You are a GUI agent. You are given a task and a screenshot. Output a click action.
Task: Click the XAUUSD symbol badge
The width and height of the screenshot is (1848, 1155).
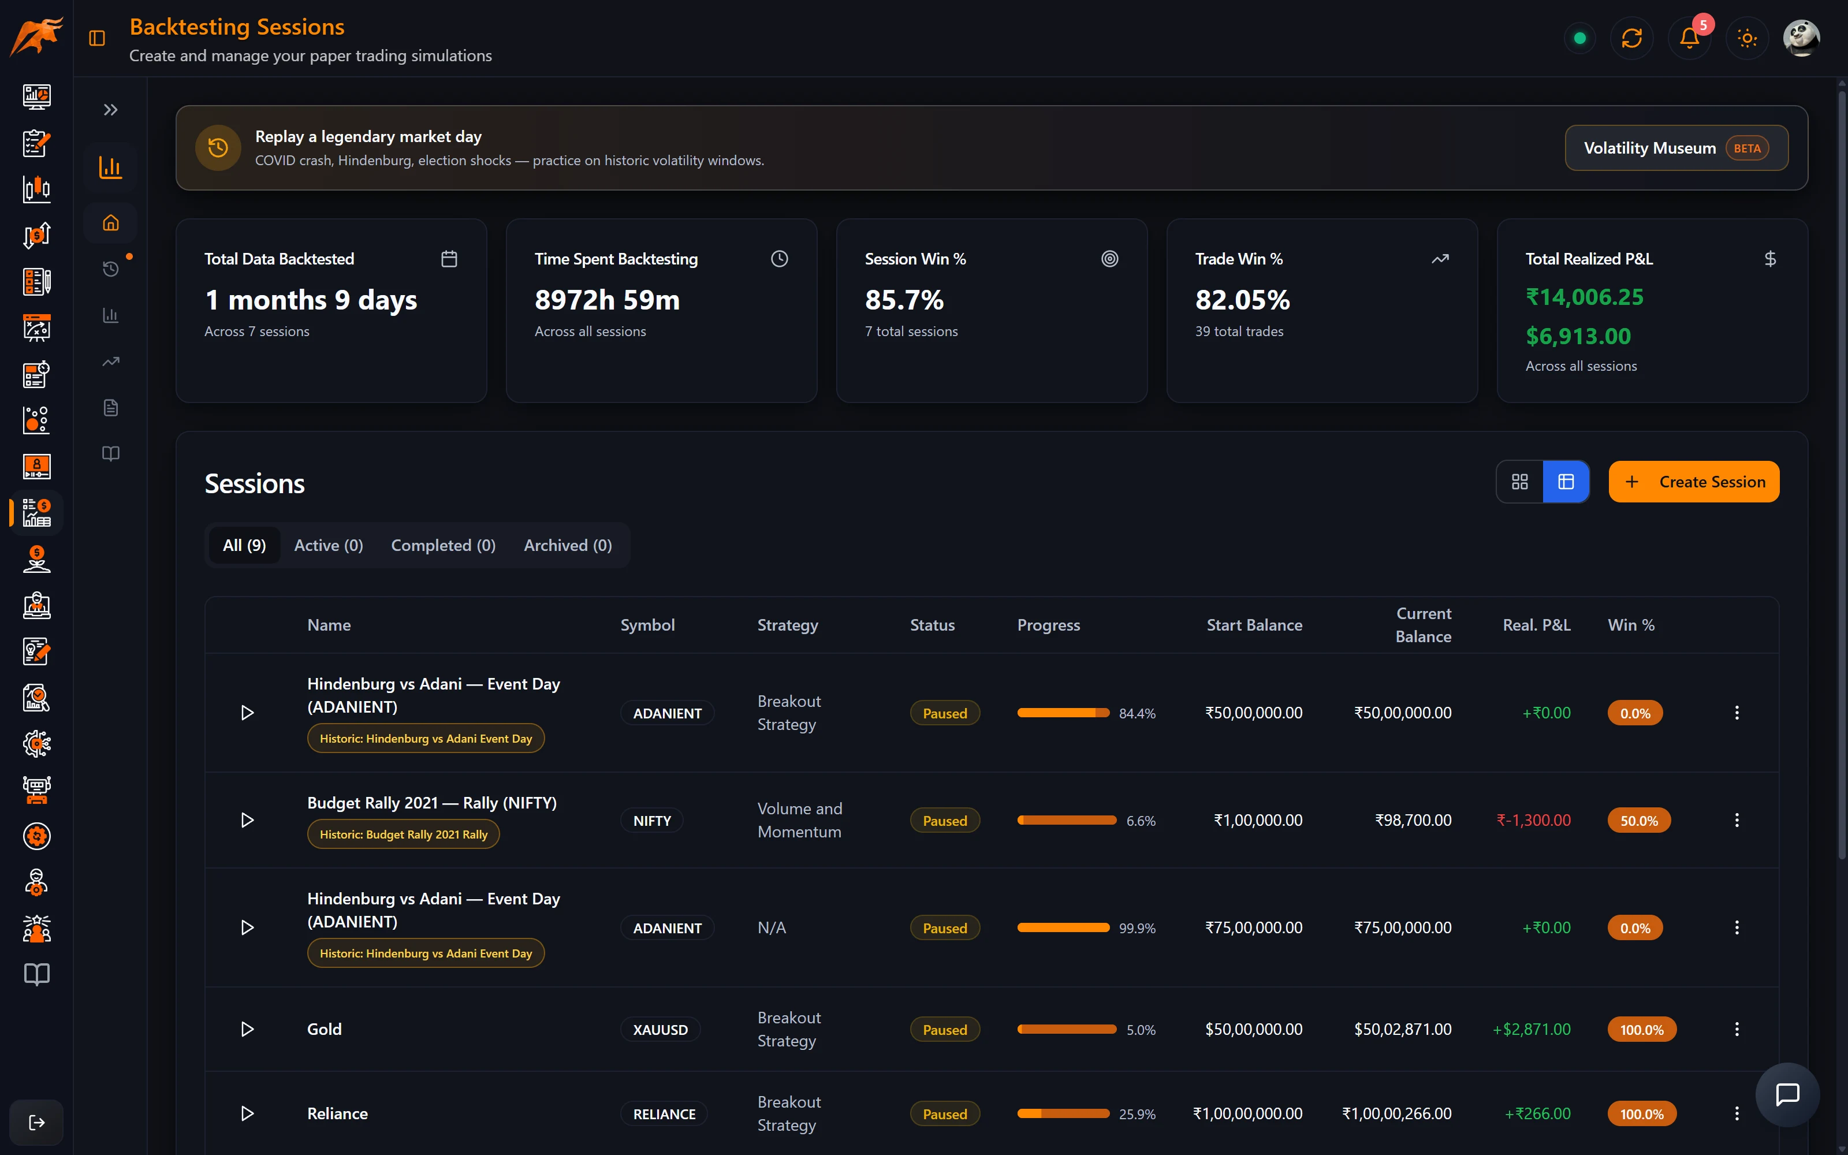(x=660, y=1030)
